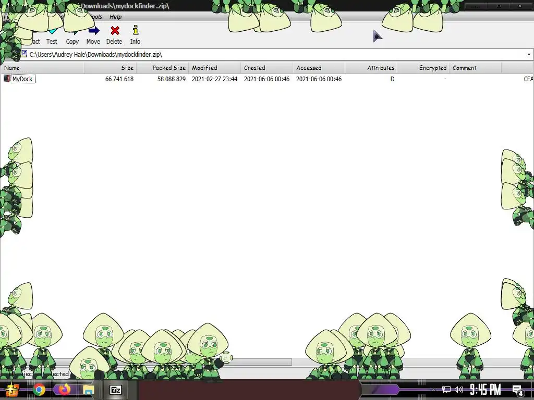Sort by the Name column header
The width and height of the screenshot is (534, 400).
tap(42, 68)
